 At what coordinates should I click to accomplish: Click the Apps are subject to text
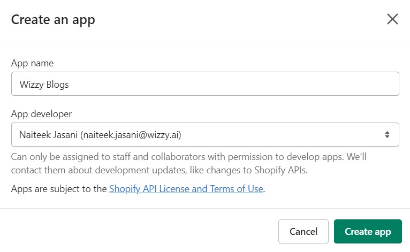tap(59, 189)
